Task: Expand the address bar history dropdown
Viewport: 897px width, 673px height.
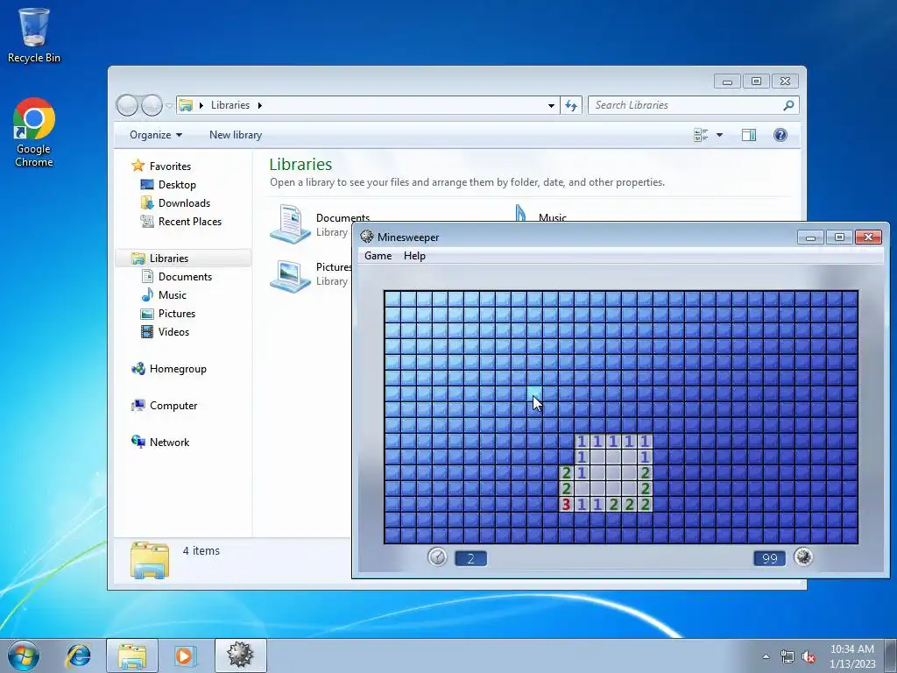Action: pyautogui.click(x=551, y=105)
